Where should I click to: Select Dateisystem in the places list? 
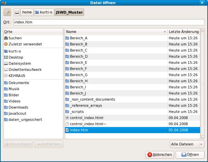coord(20,63)
